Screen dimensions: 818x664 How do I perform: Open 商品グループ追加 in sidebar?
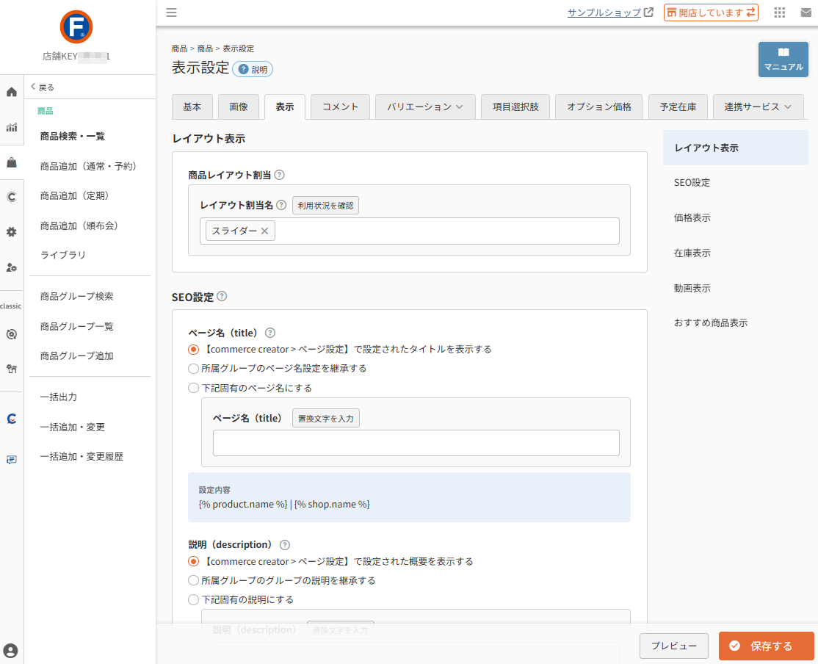tap(76, 356)
